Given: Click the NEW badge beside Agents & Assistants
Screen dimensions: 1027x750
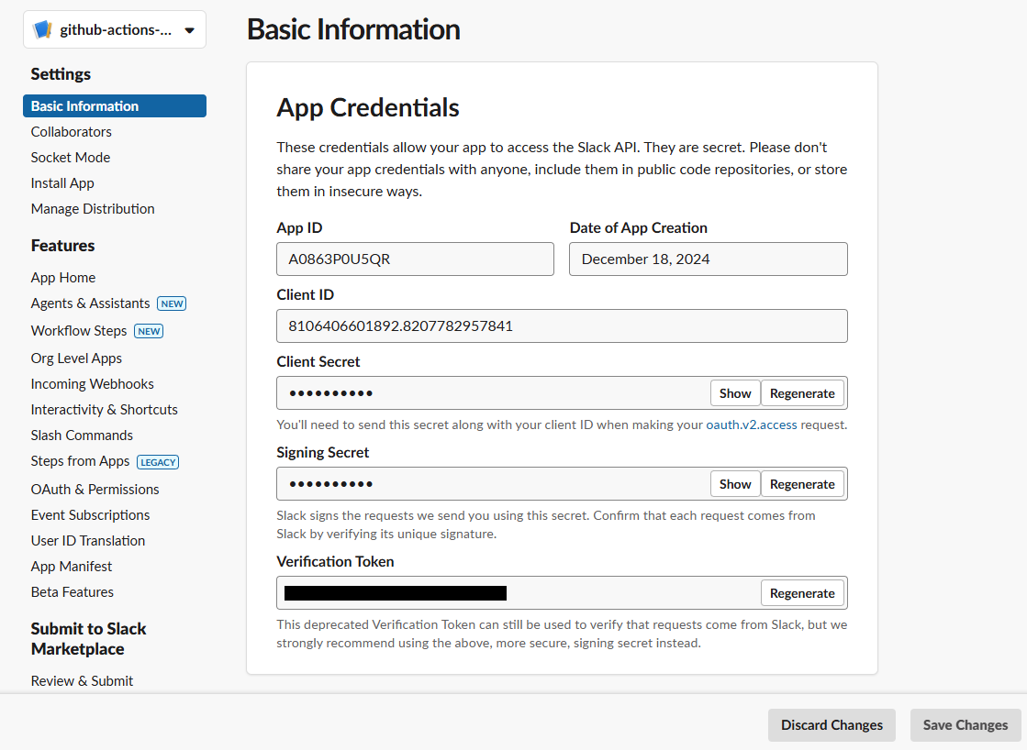Looking at the screenshot, I should pos(173,303).
